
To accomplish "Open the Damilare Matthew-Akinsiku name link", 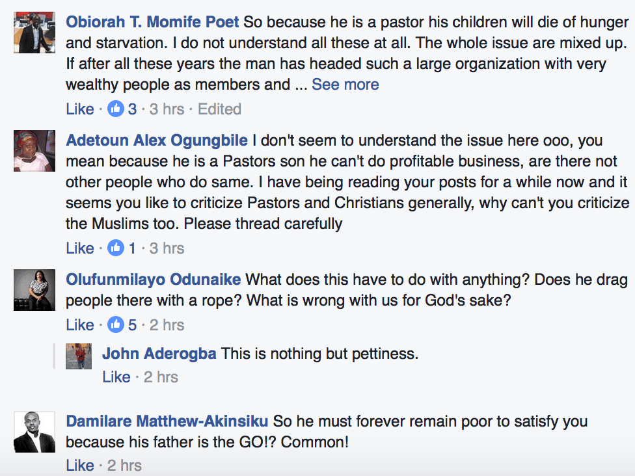I will (x=167, y=421).
